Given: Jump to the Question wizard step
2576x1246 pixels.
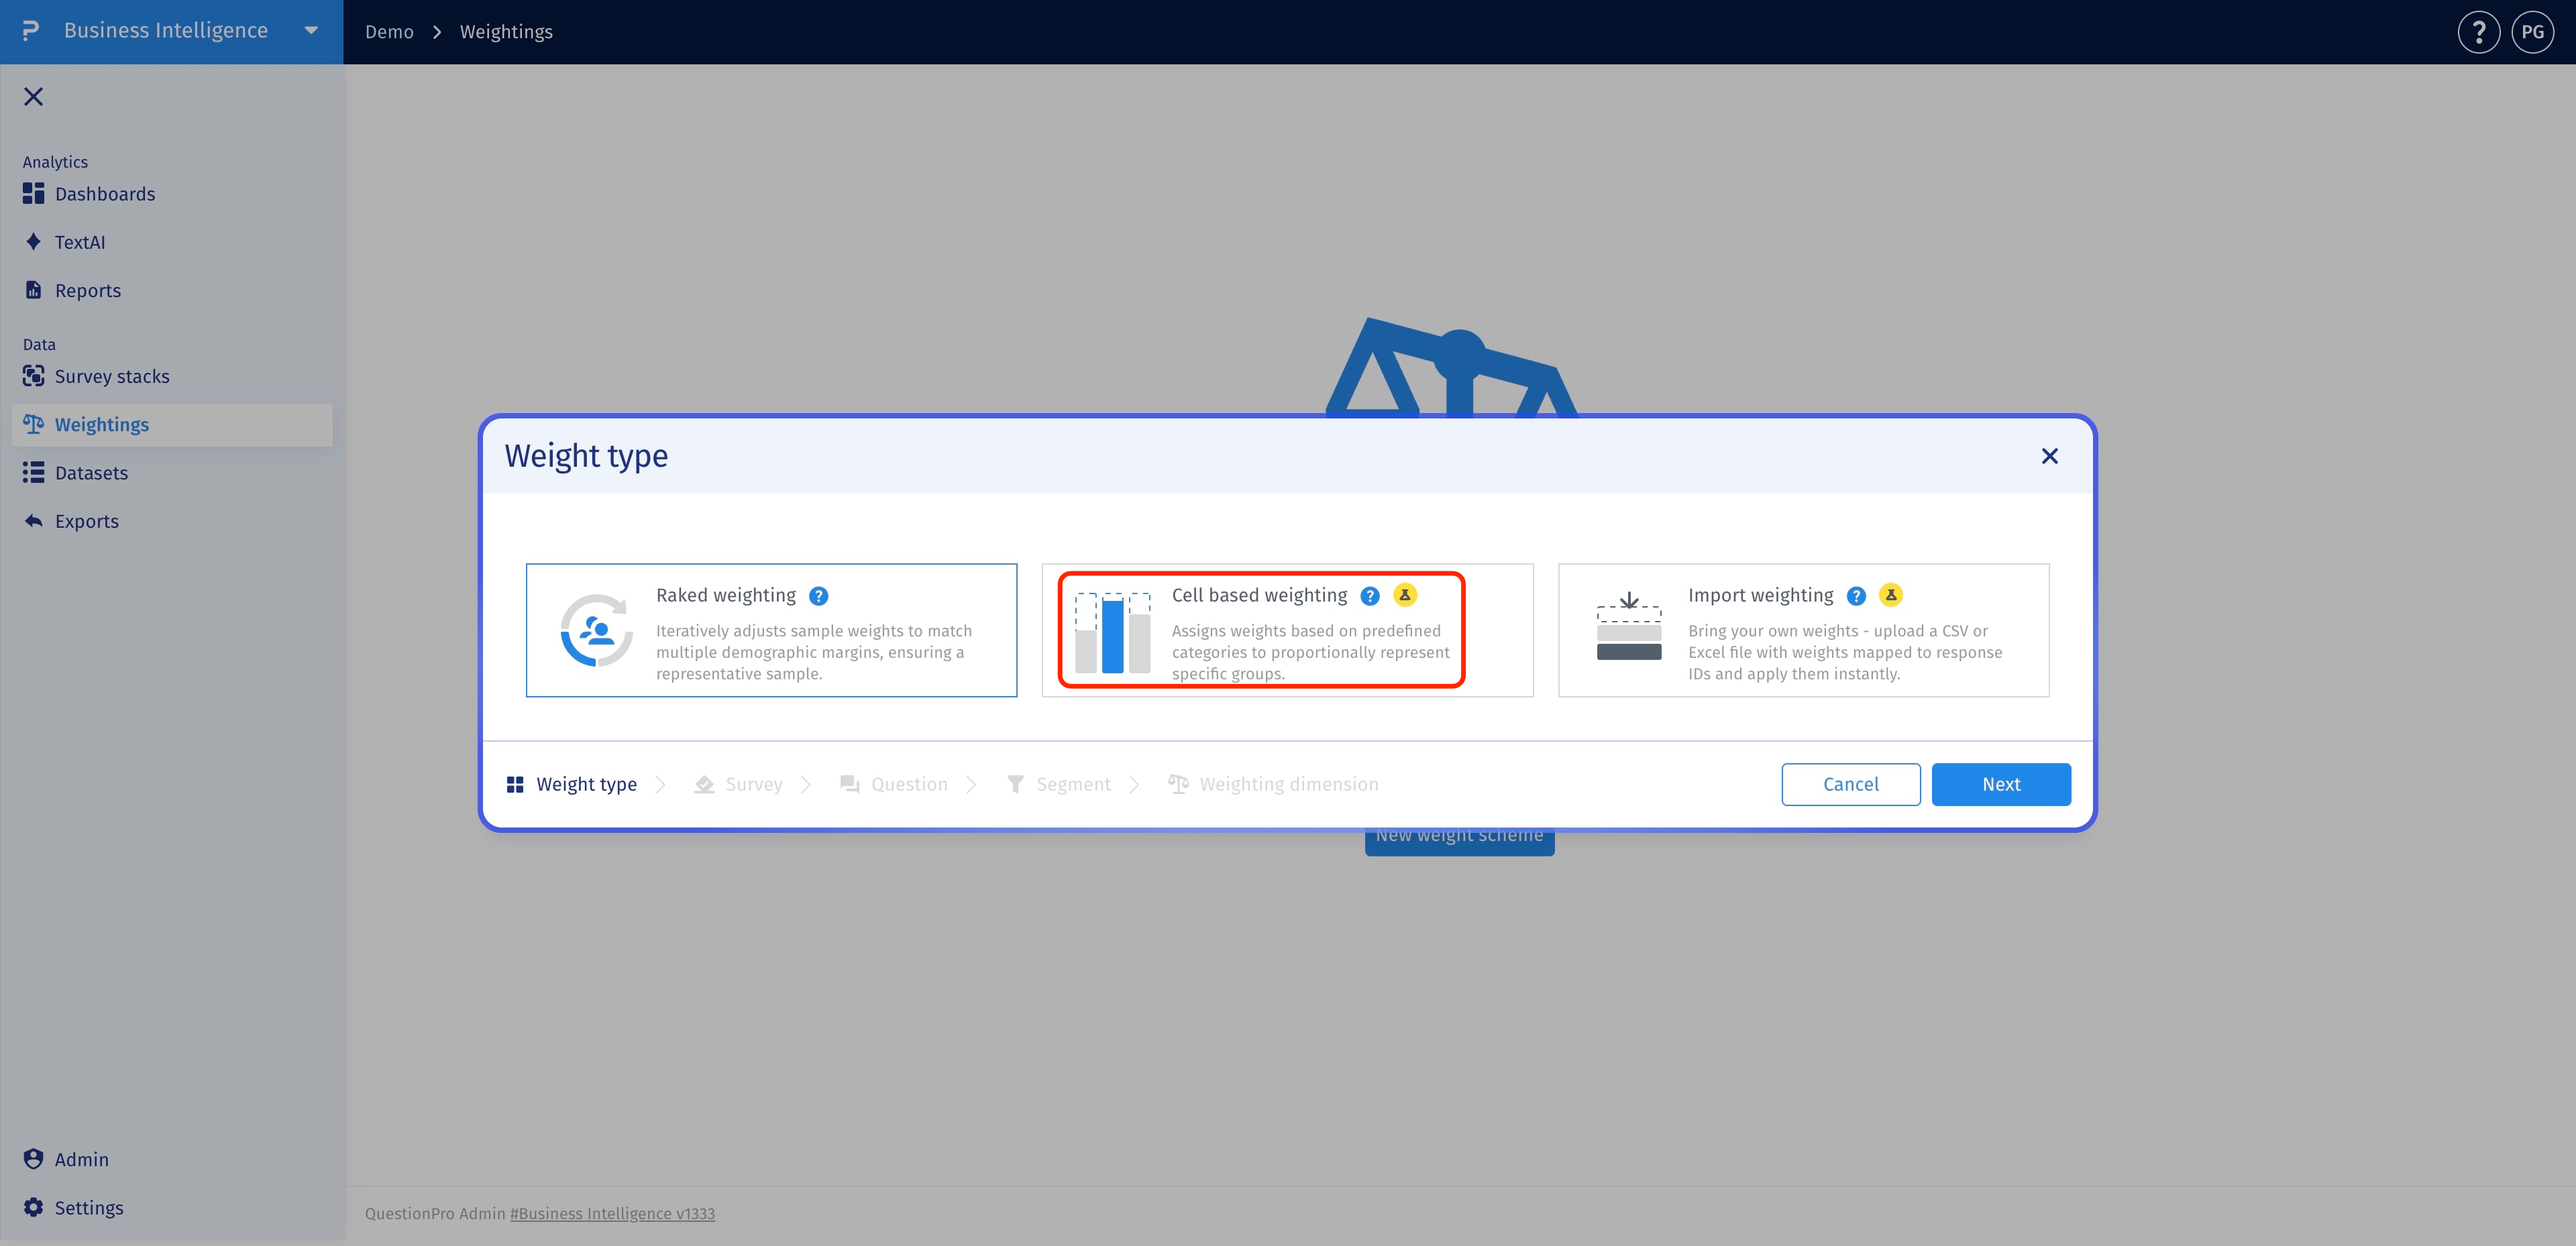Looking at the screenshot, I should [x=894, y=784].
